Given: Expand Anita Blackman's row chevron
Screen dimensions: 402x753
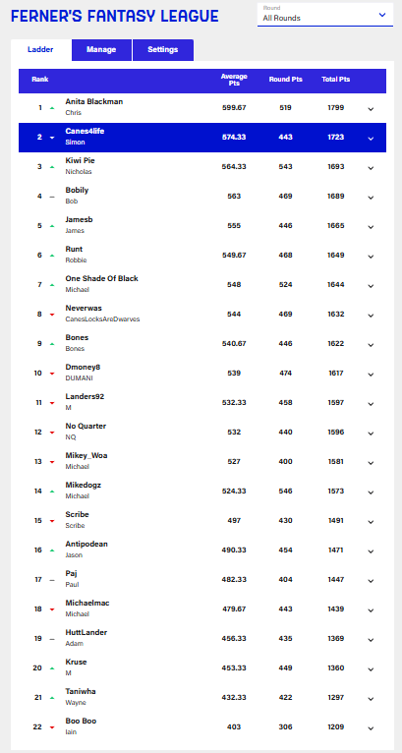Looking at the screenshot, I should point(371,108).
